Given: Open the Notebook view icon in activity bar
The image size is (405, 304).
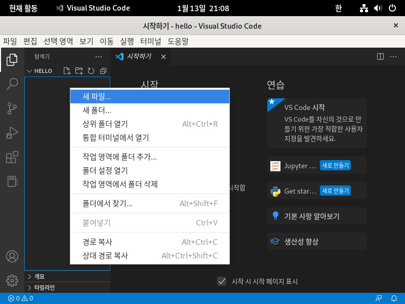Looking at the screenshot, I should tap(12, 181).
